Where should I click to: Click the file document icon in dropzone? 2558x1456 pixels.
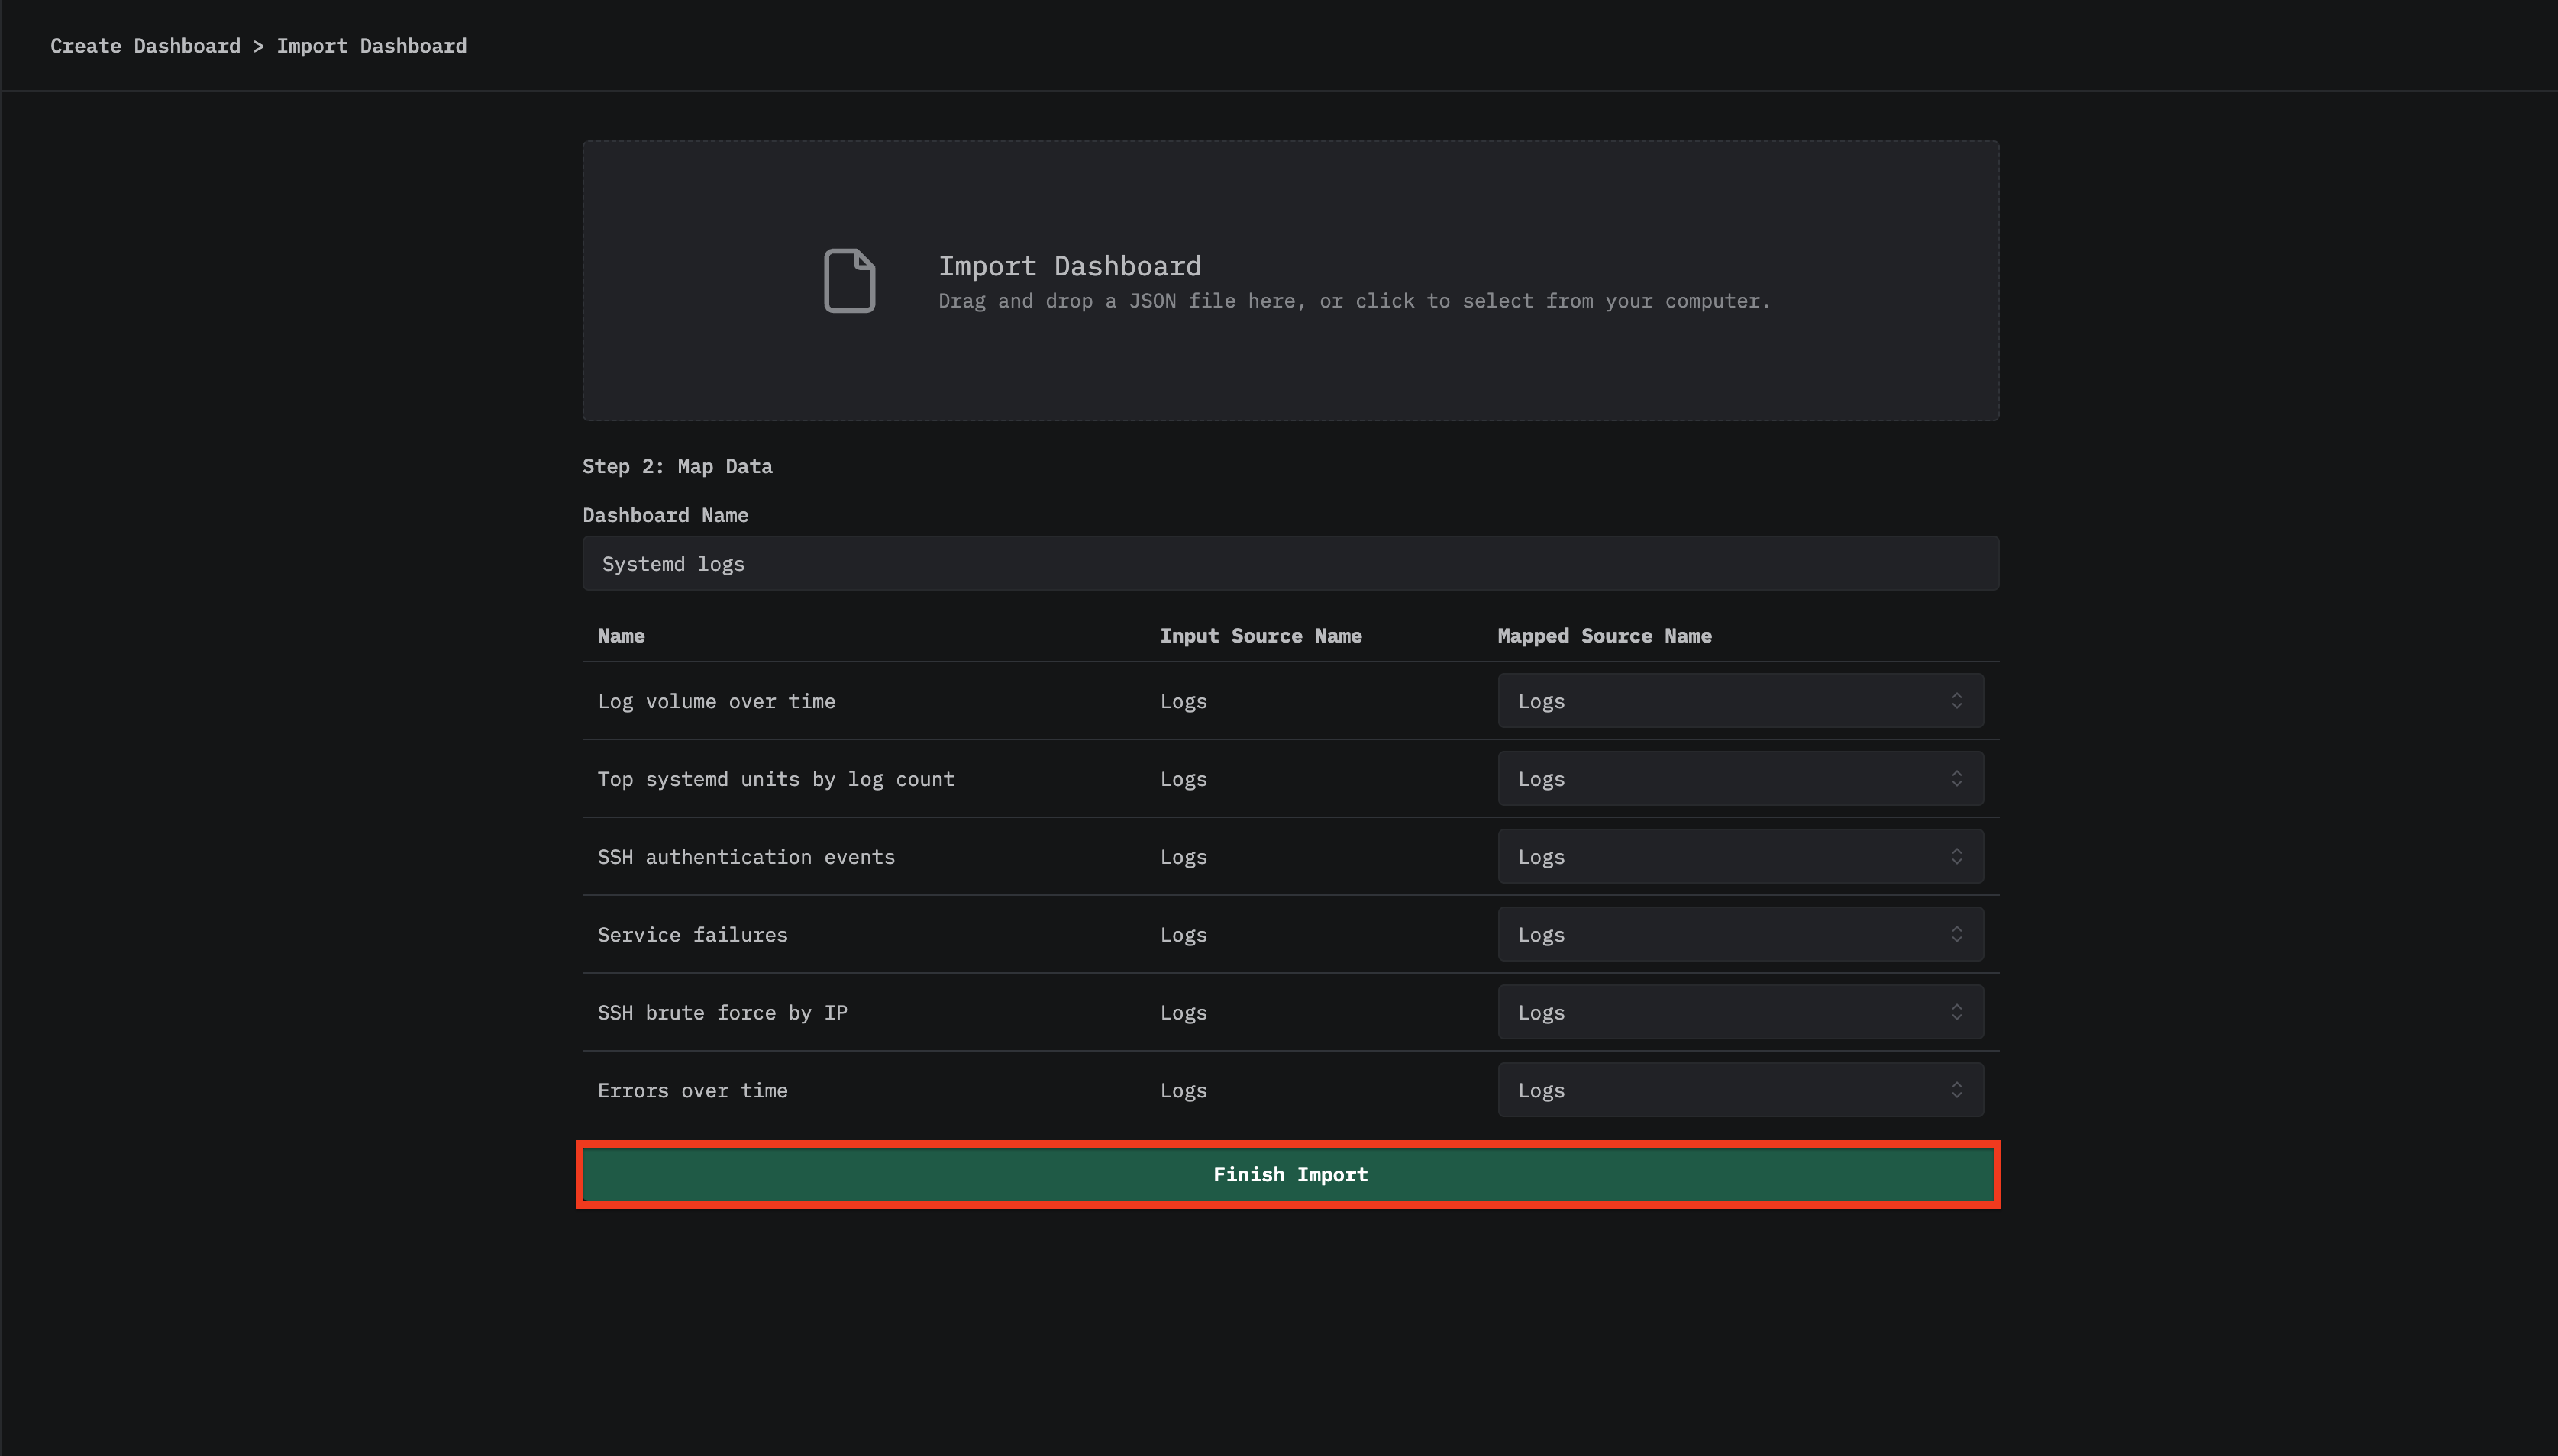[x=849, y=281]
